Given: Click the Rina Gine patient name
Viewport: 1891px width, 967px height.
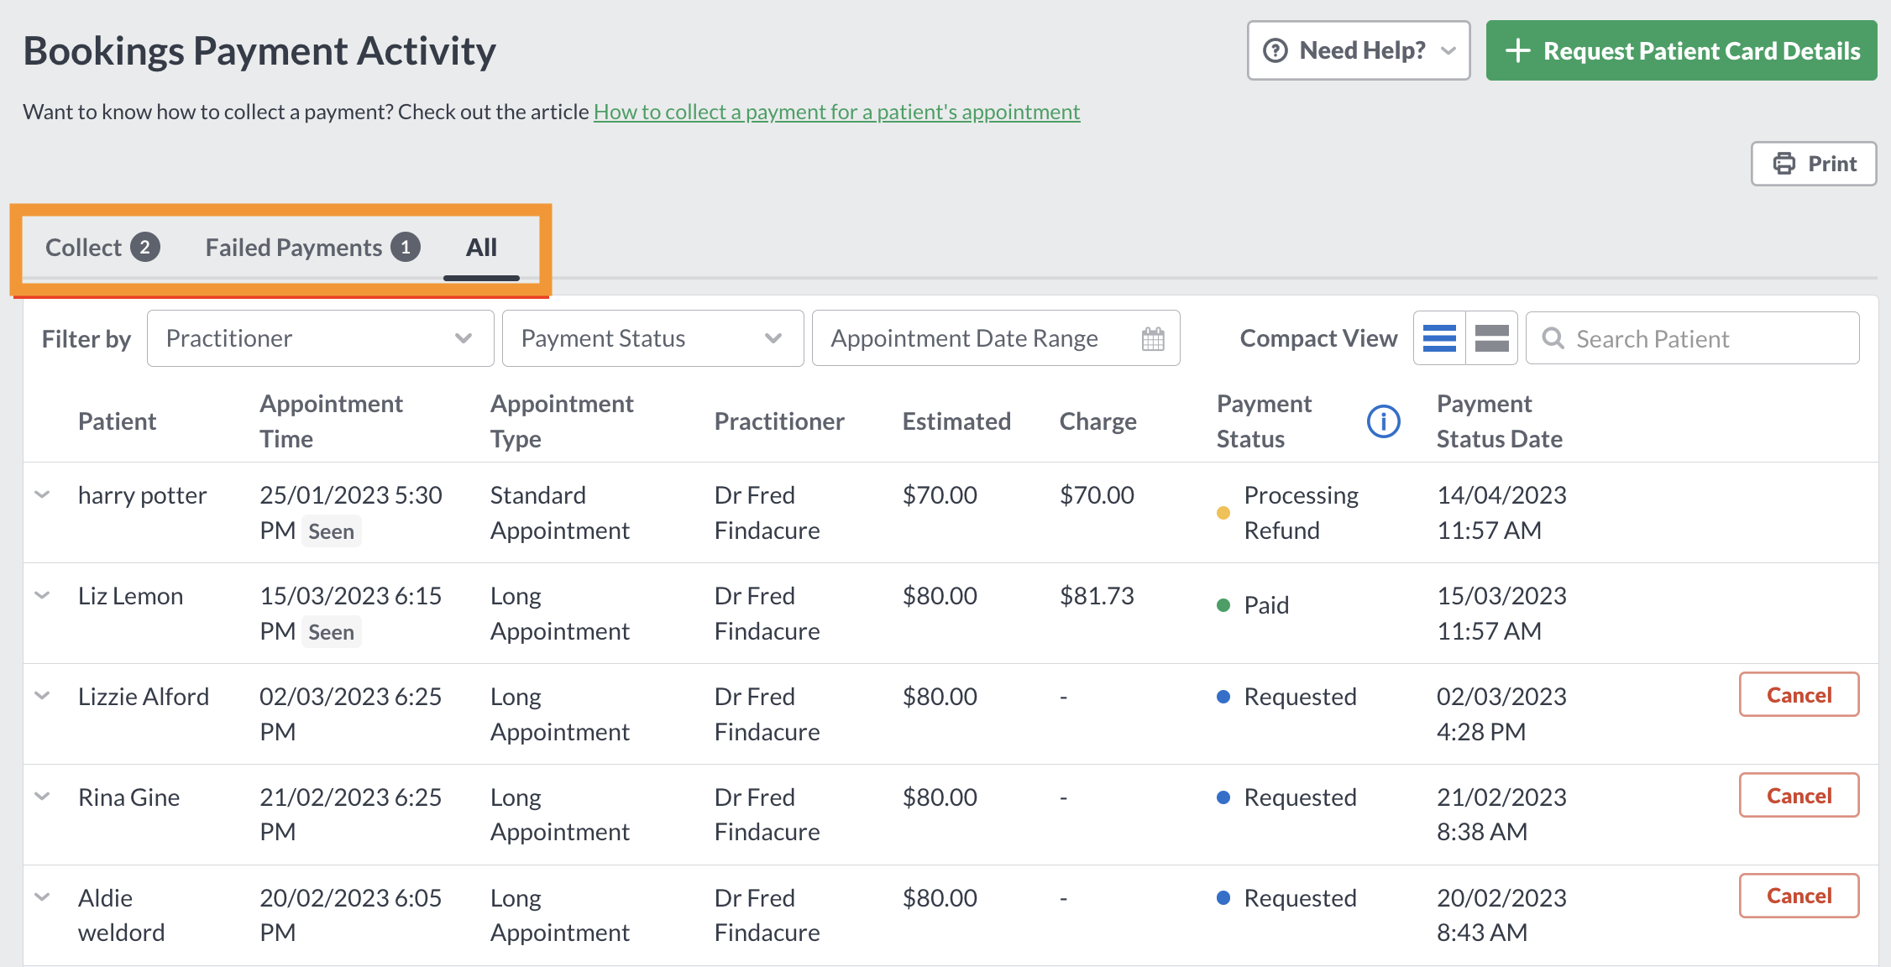Looking at the screenshot, I should [128, 797].
